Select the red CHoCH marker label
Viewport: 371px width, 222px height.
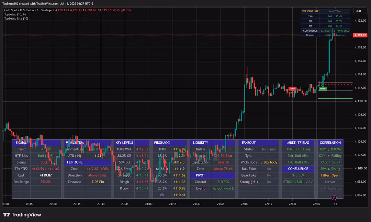pyautogui.click(x=292, y=89)
